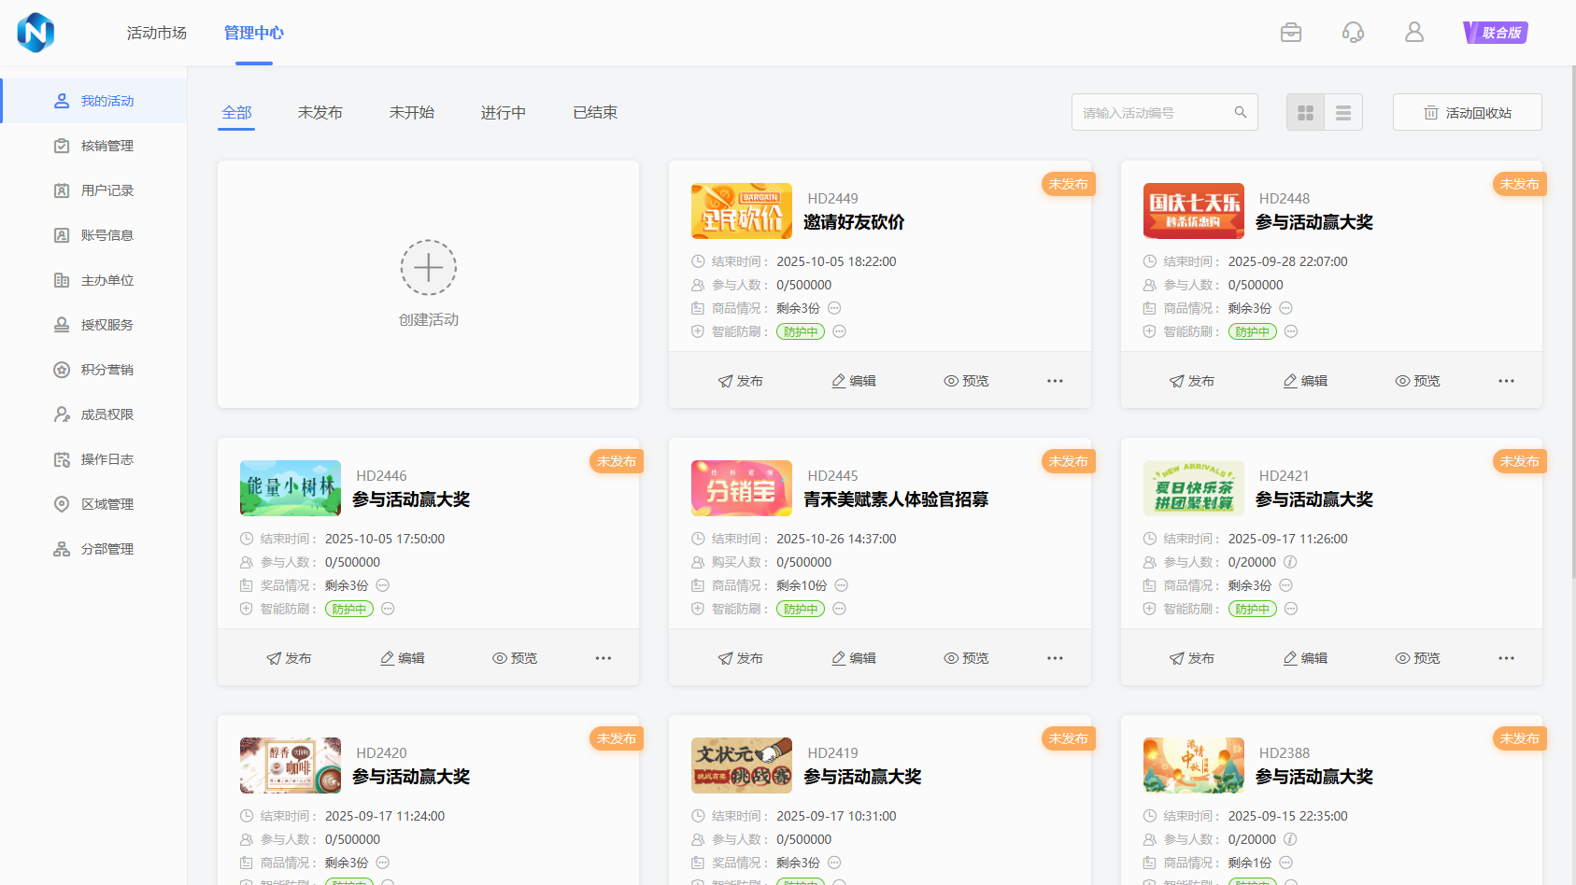Click the activity number search input field
Image resolution: width=1576 pixels, height=885 pixels.
(x=1154, y=113)
